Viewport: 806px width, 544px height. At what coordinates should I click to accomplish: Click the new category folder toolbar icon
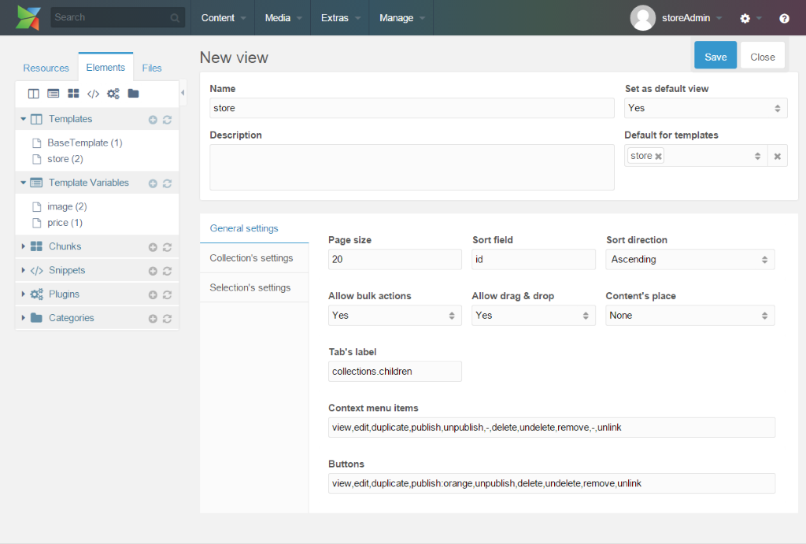[133, 94]
